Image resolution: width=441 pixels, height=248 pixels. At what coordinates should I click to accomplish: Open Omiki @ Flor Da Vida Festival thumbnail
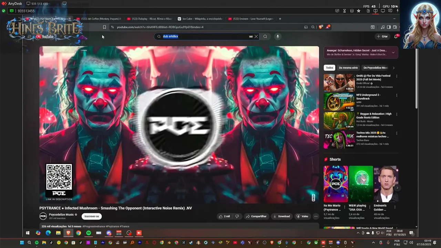point(339,83)
